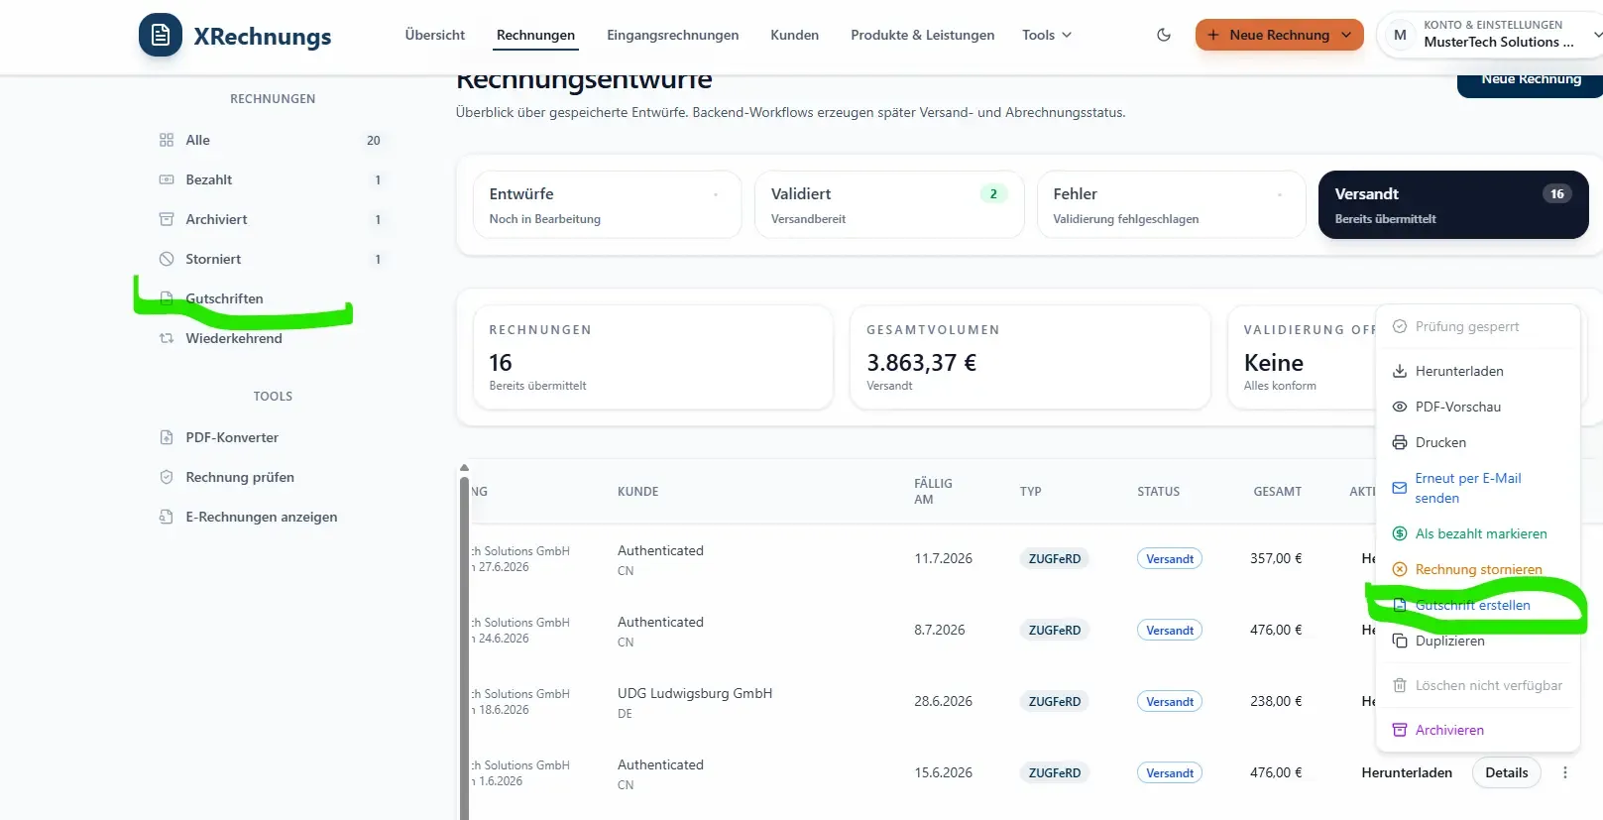The image size is (1603, 820).
Task: Click the Archivieren box icon in menu
Action: coord(1400,730)
